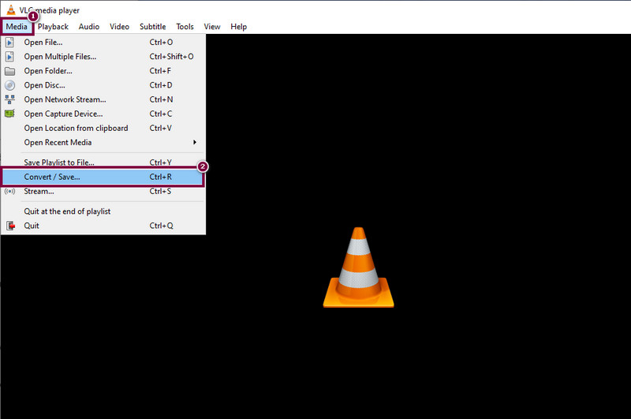Click the Ctrl+Shift+O shortcut text
Image resolution: width=631 pixels, height=419 pixels.
(x=171, y=57)
